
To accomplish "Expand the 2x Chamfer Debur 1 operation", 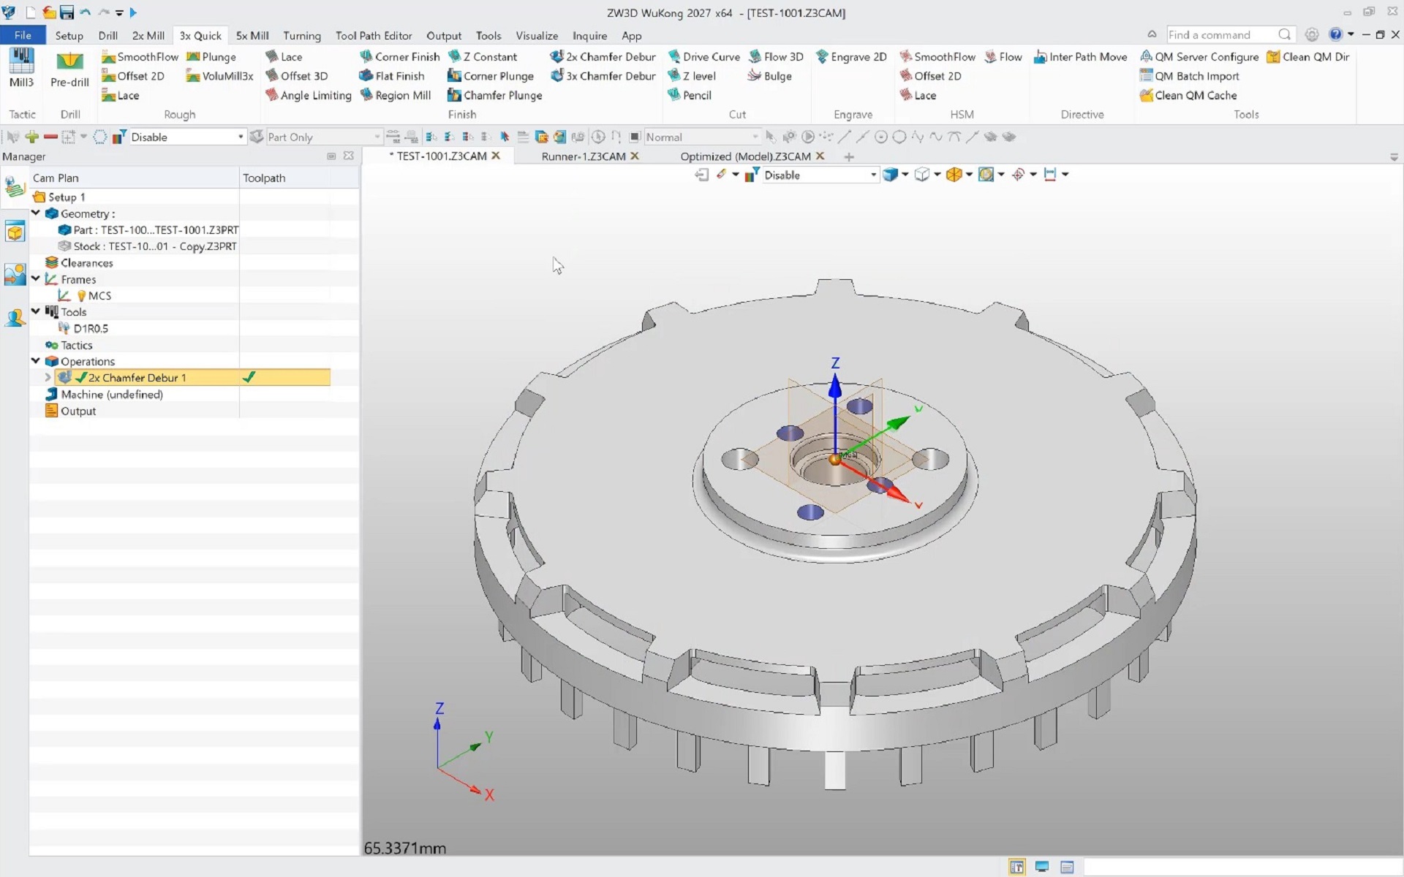I will click(x=48, y=378).
